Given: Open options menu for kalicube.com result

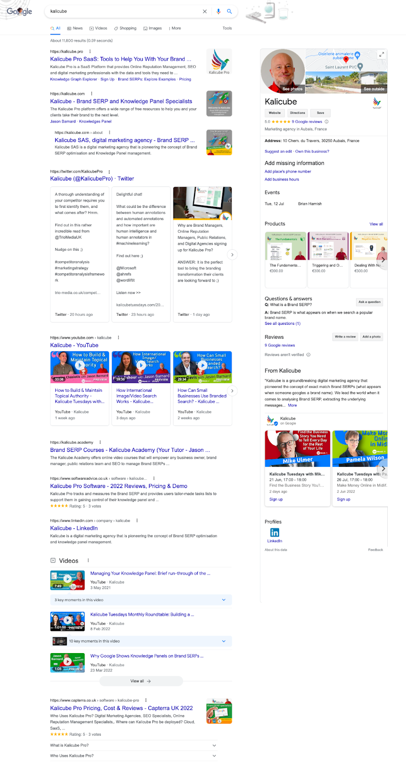Looking at the screenshot, I should click(91, 94).
